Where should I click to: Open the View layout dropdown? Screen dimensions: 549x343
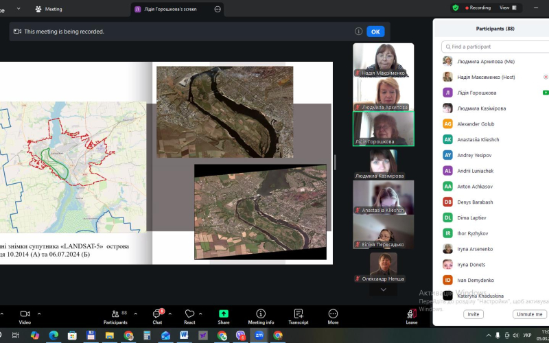[x=508, y=8]
